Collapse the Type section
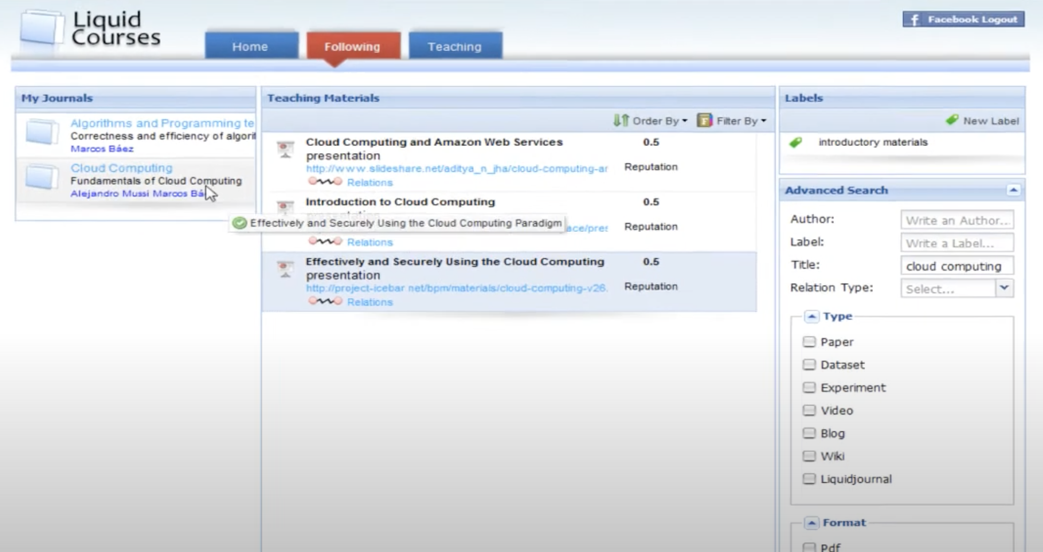 click(812, 317)
